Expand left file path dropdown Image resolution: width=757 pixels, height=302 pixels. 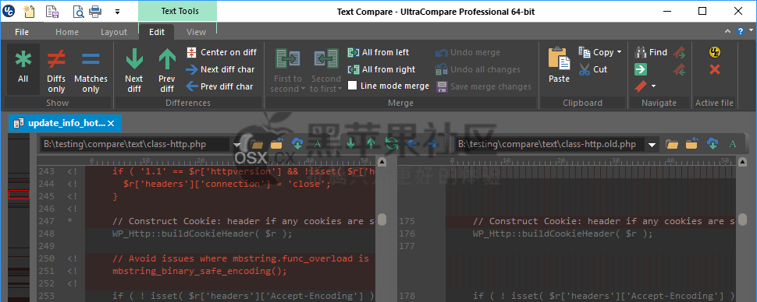tap(236, 144)
